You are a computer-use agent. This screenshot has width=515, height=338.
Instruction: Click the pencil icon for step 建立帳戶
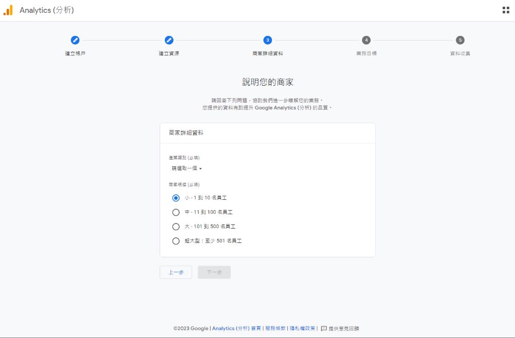pos(75,40)
